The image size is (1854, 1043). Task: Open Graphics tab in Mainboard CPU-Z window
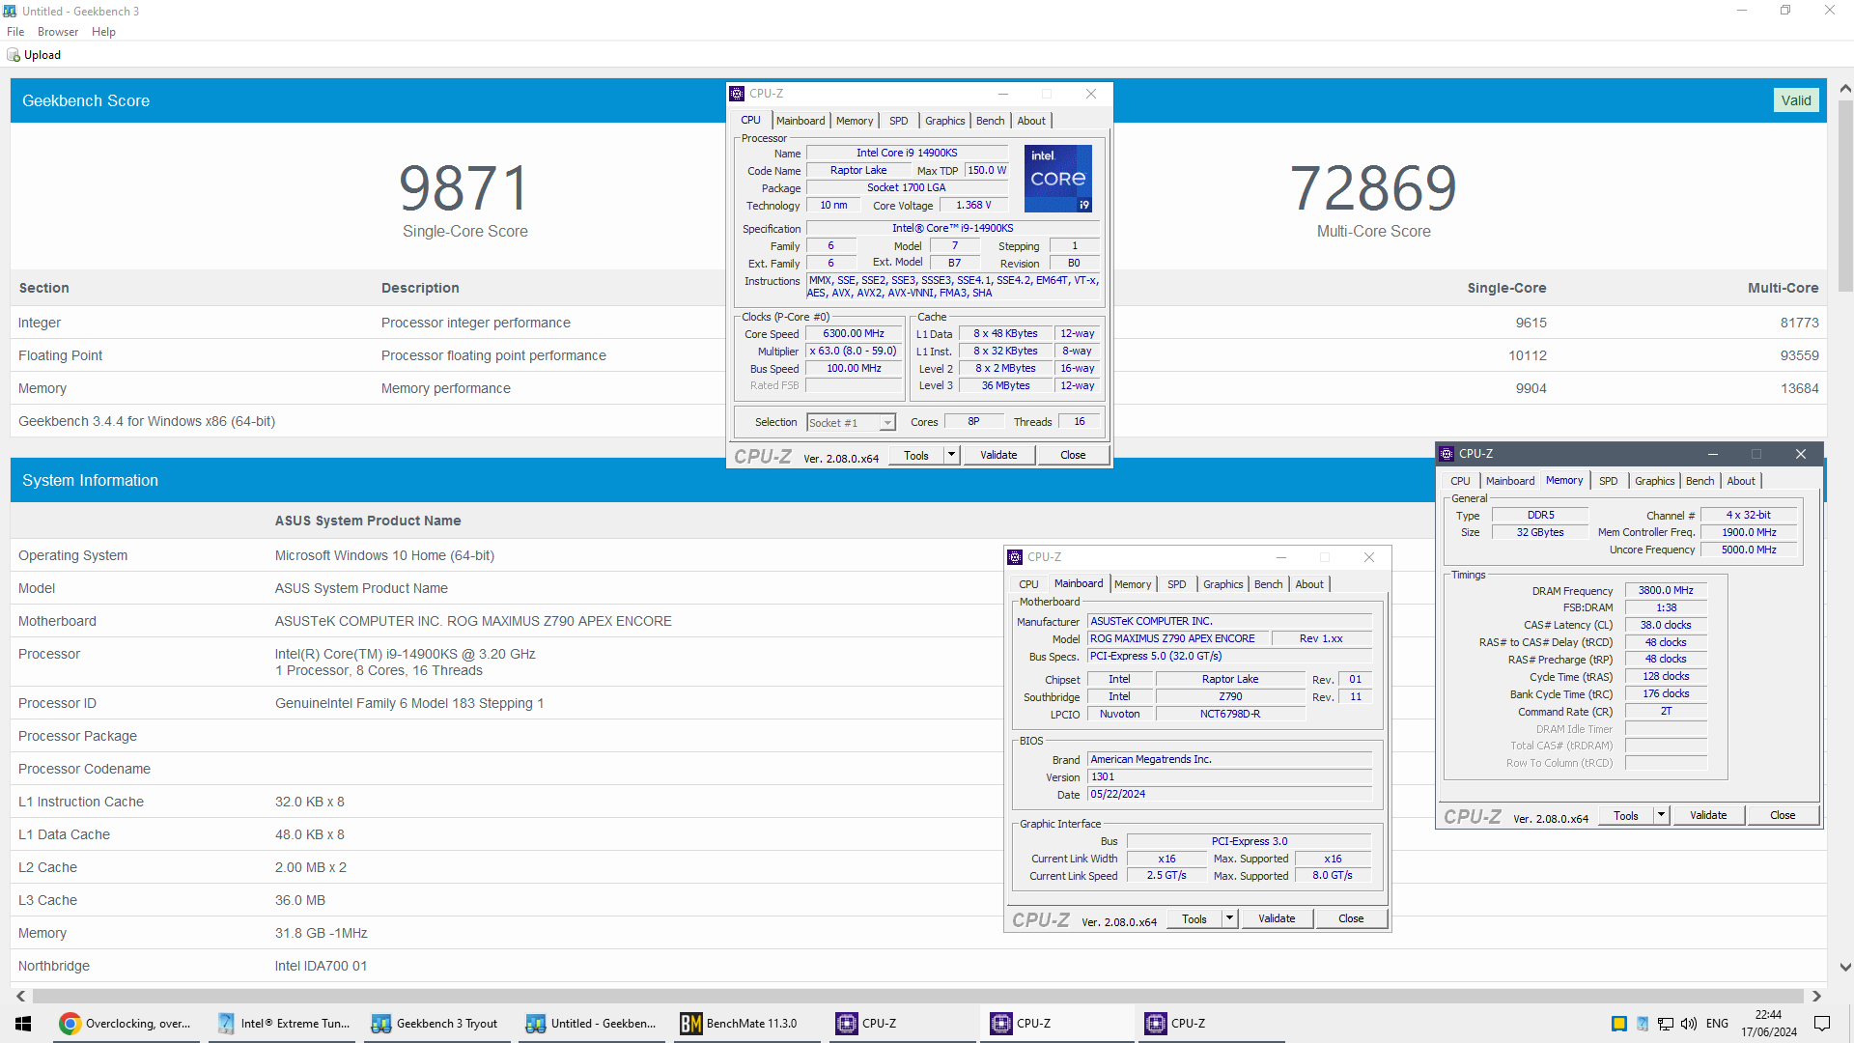[x=1222, y=584]
